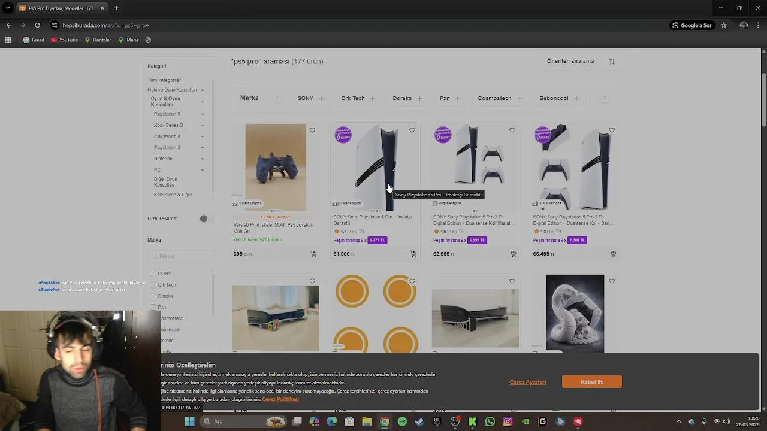Check the Pxn brand checkbox
Image resolution: width=767 pixels, height=431 pixels.
pos(153,307)
